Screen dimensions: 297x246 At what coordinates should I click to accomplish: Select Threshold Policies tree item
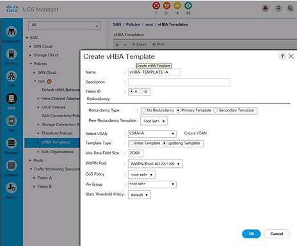(x=57, y=133)
